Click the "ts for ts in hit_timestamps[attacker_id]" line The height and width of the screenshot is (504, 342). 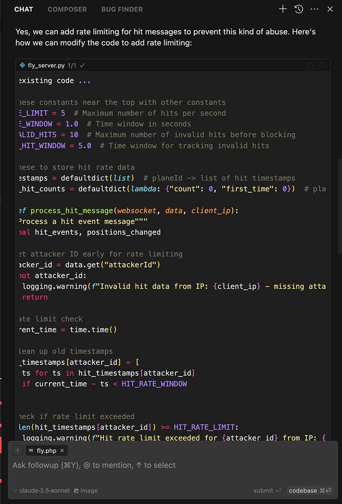108,373
